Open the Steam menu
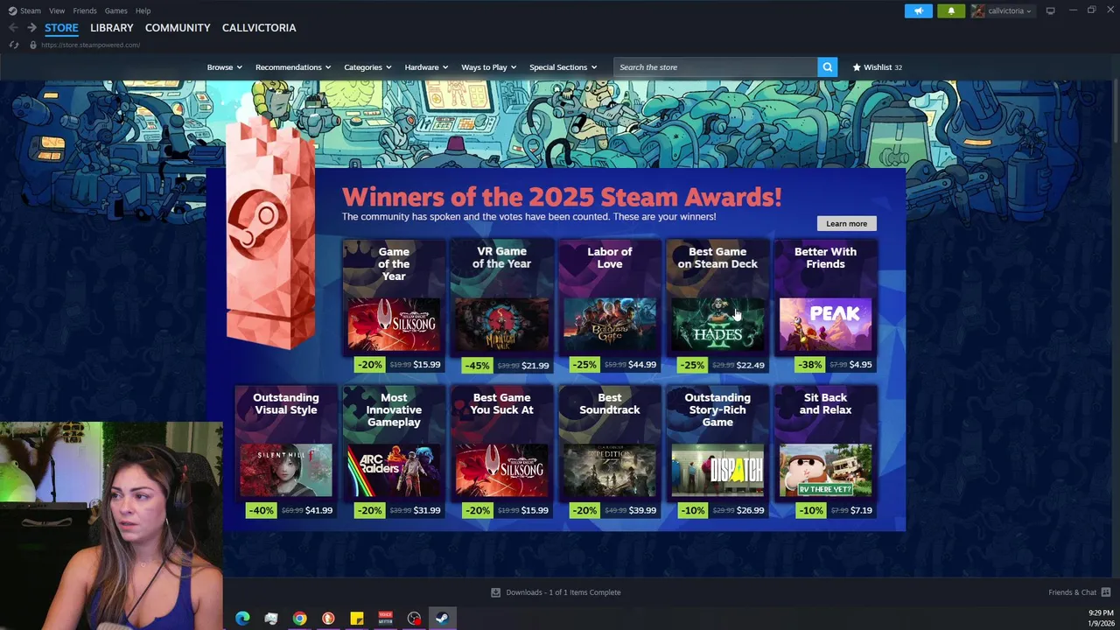The height and width of the screenshot is (630, 1120). tap(24, 10)
